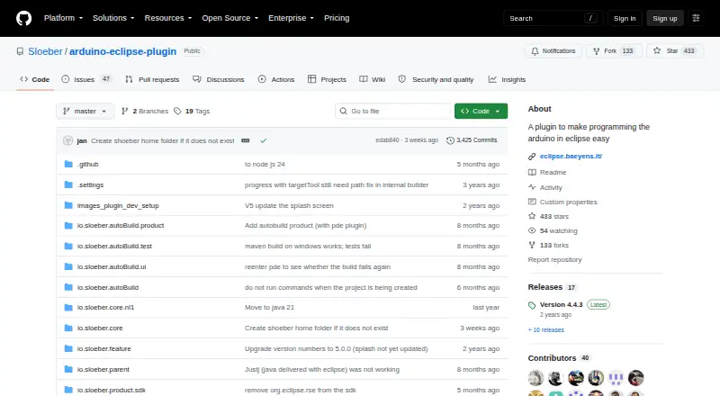Click the Notifications bell button

[x=553, y=51]
